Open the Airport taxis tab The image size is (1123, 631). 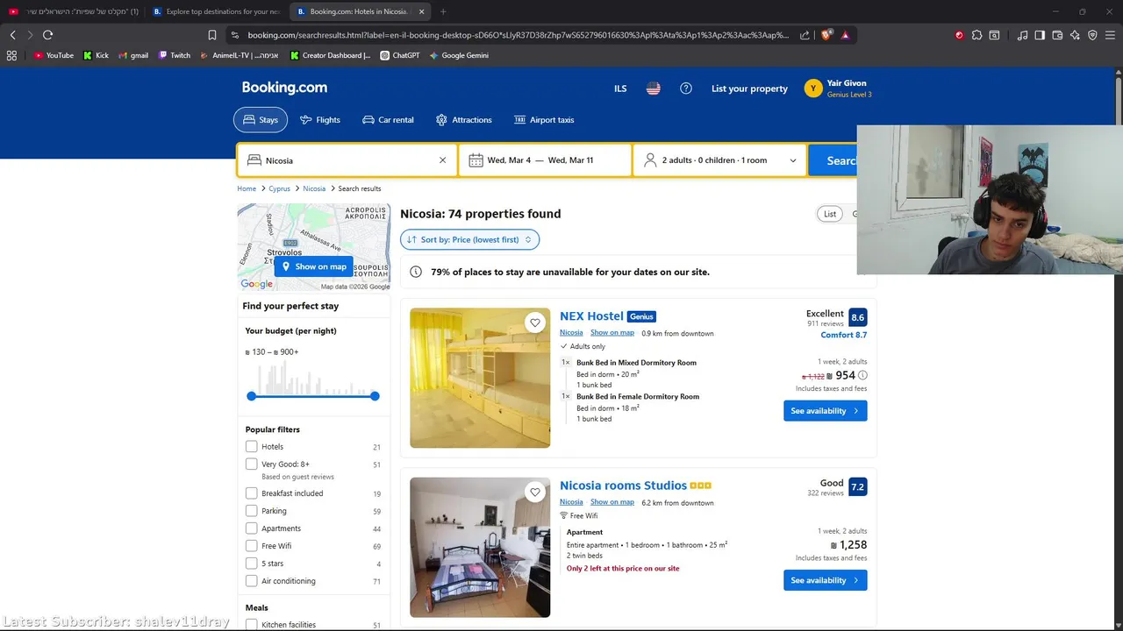point(544,120)
